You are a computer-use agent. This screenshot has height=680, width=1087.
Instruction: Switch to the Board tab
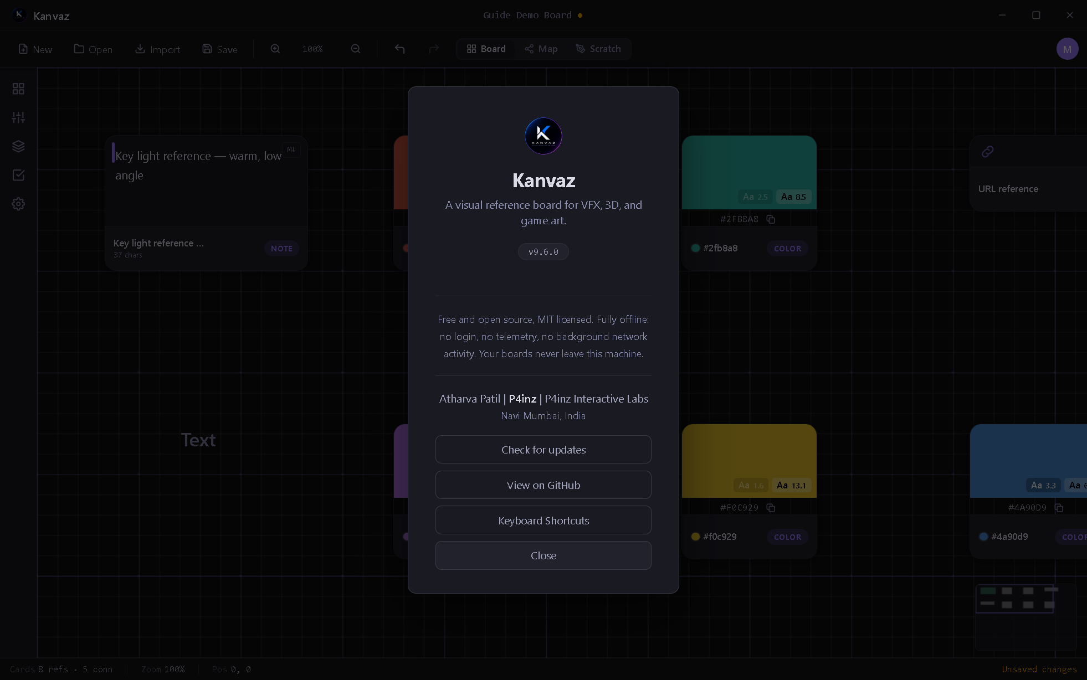[x=486, y=49]
